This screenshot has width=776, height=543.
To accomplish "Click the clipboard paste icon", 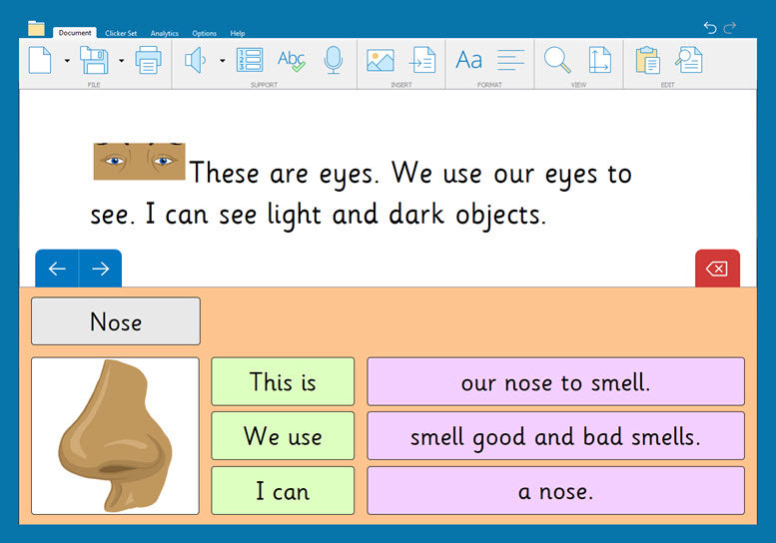I will tap(647, 61).
